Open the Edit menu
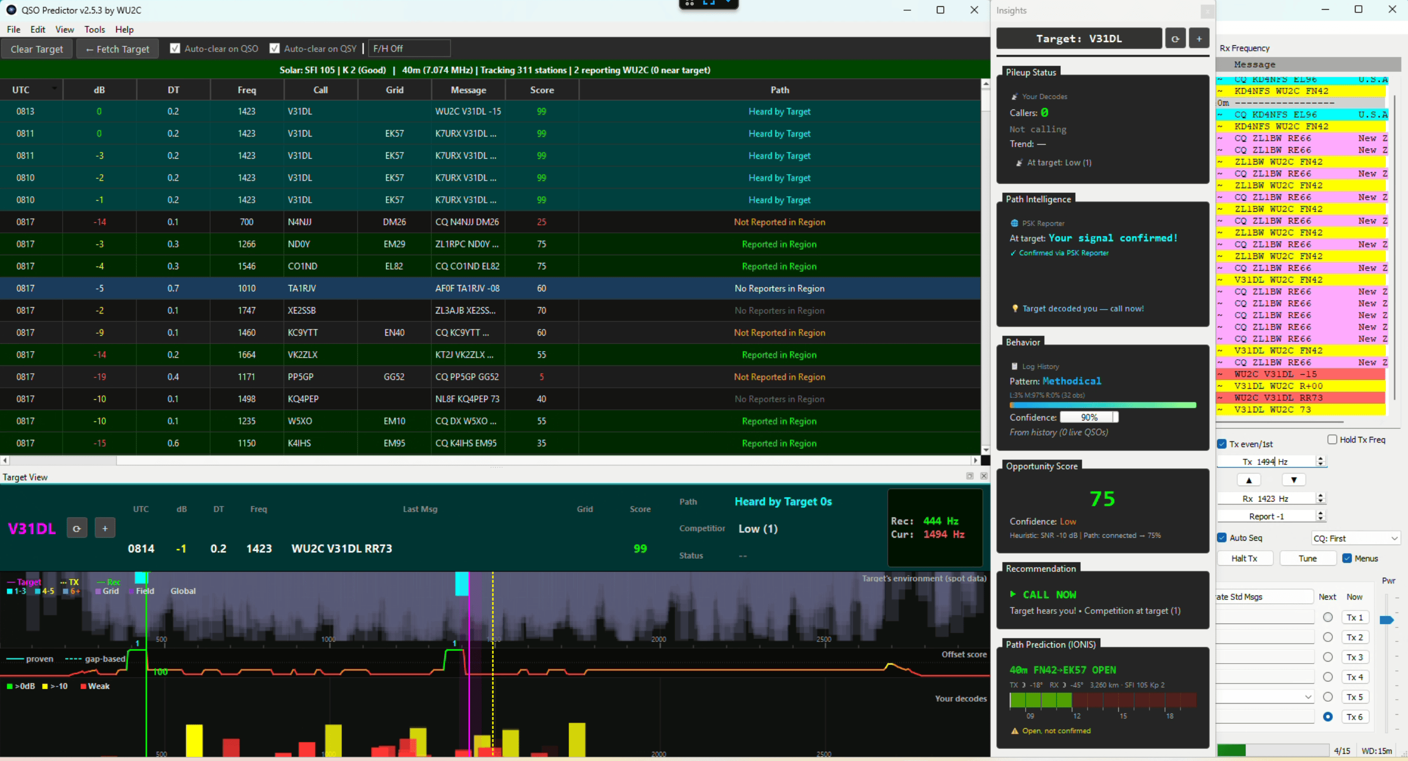The height and width of the screenshot is (761, 1408). (x=38, y=29)
